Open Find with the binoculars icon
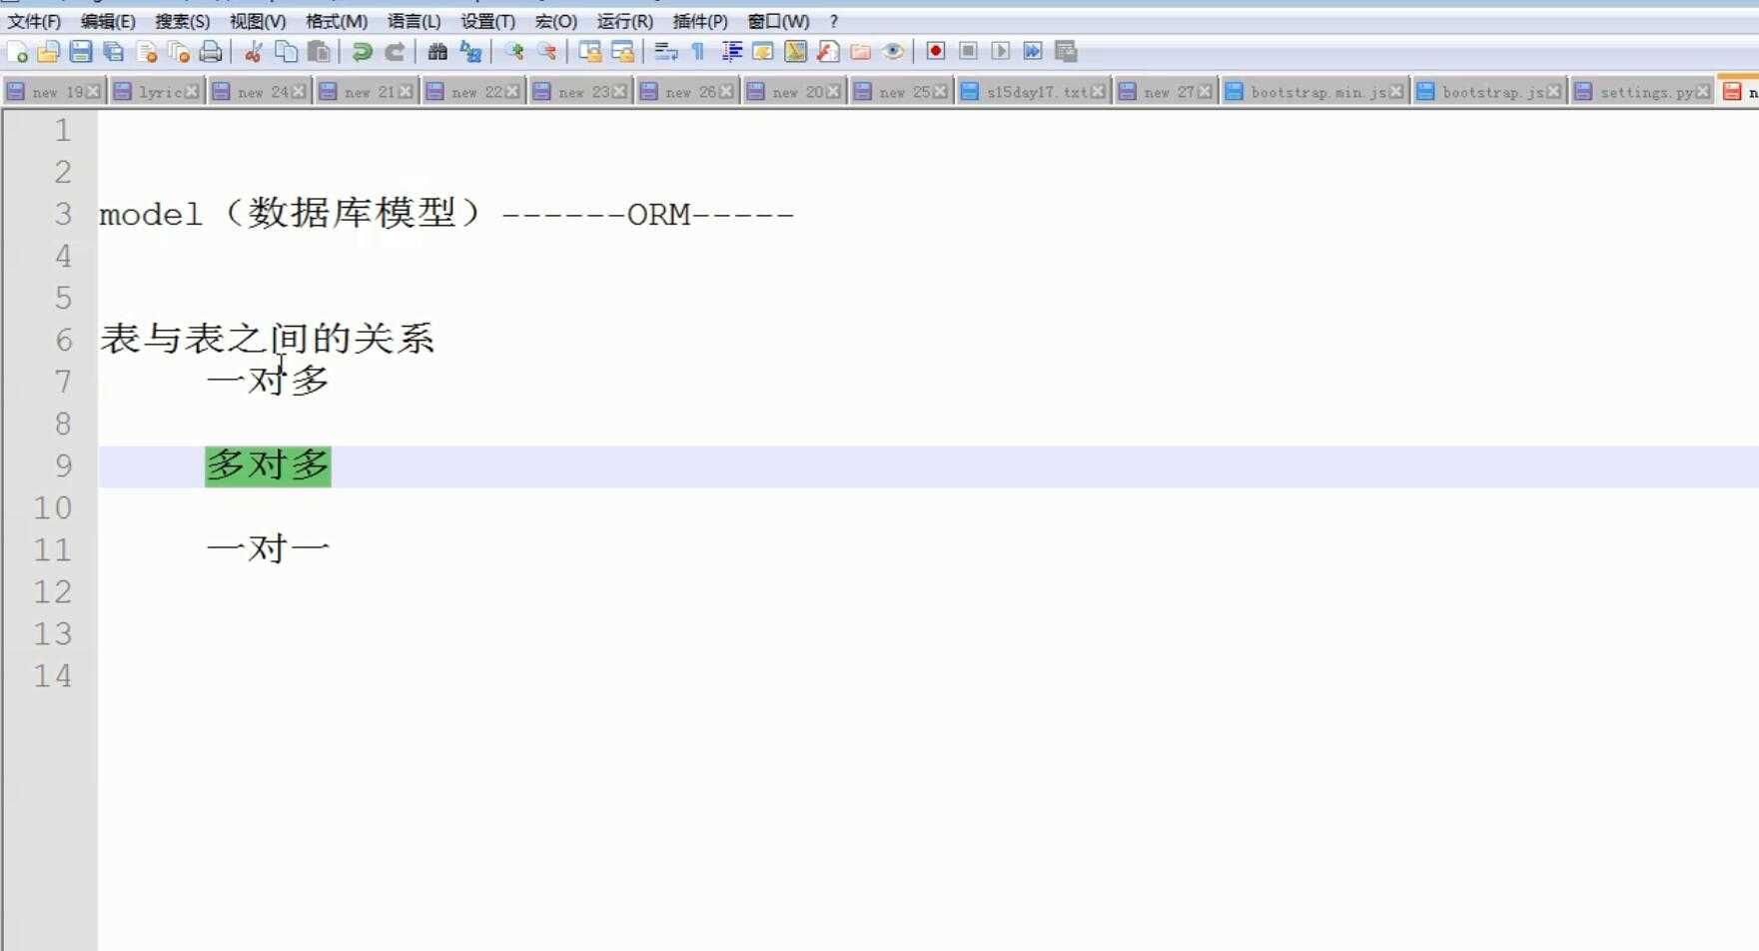1759x951 pixels. [x=438, y=52]
